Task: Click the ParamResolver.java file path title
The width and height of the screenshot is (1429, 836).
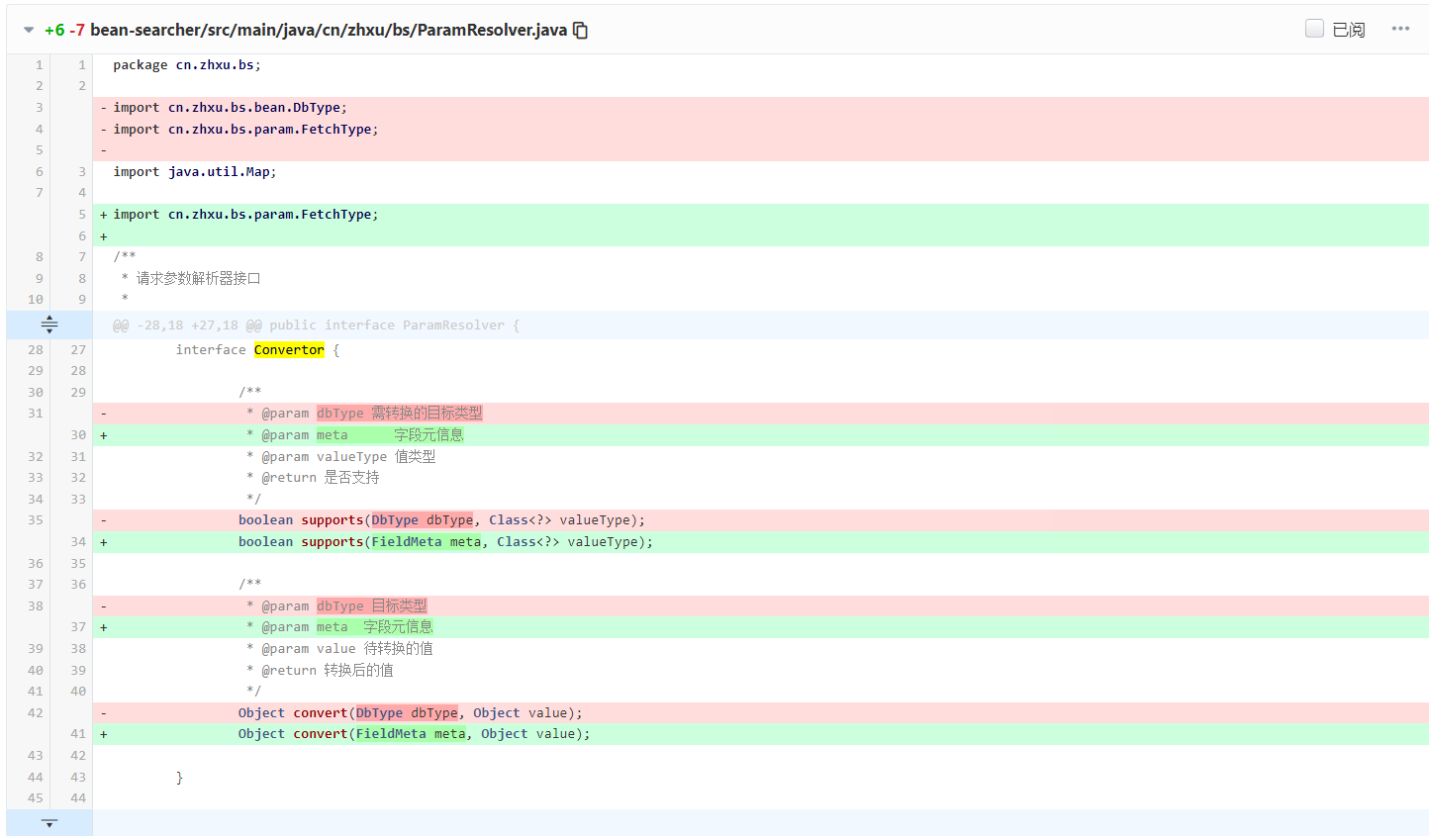Action: [x=328, y=30]
